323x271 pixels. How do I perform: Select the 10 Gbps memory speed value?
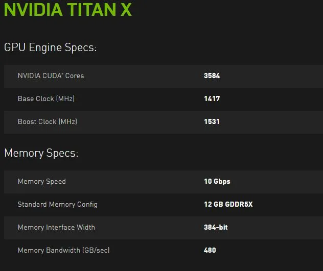pos(217,181)
